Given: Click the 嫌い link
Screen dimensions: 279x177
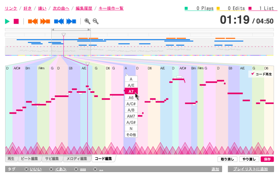Looking at the screenshot, I should click(x=42, y=8).
